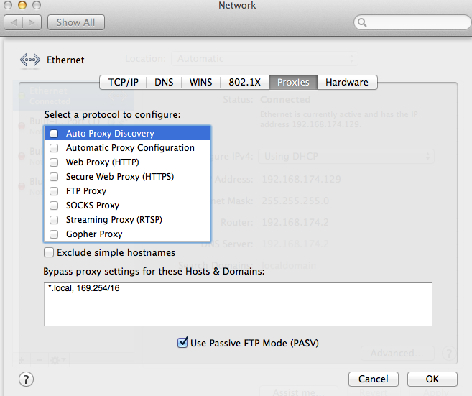Click the bypass proxy hosts text field

click(x=237, y=304)
